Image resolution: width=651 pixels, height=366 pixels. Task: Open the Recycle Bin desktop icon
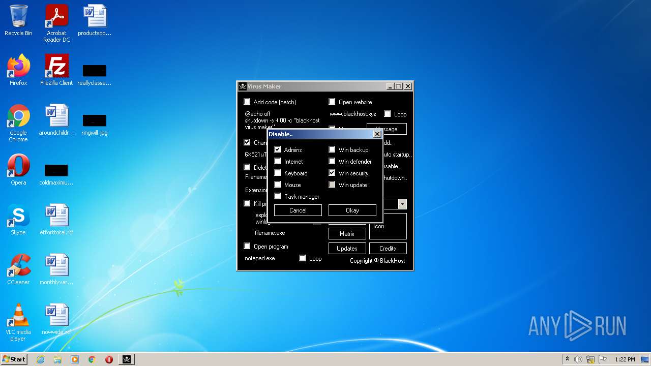[x=18, y=20]
